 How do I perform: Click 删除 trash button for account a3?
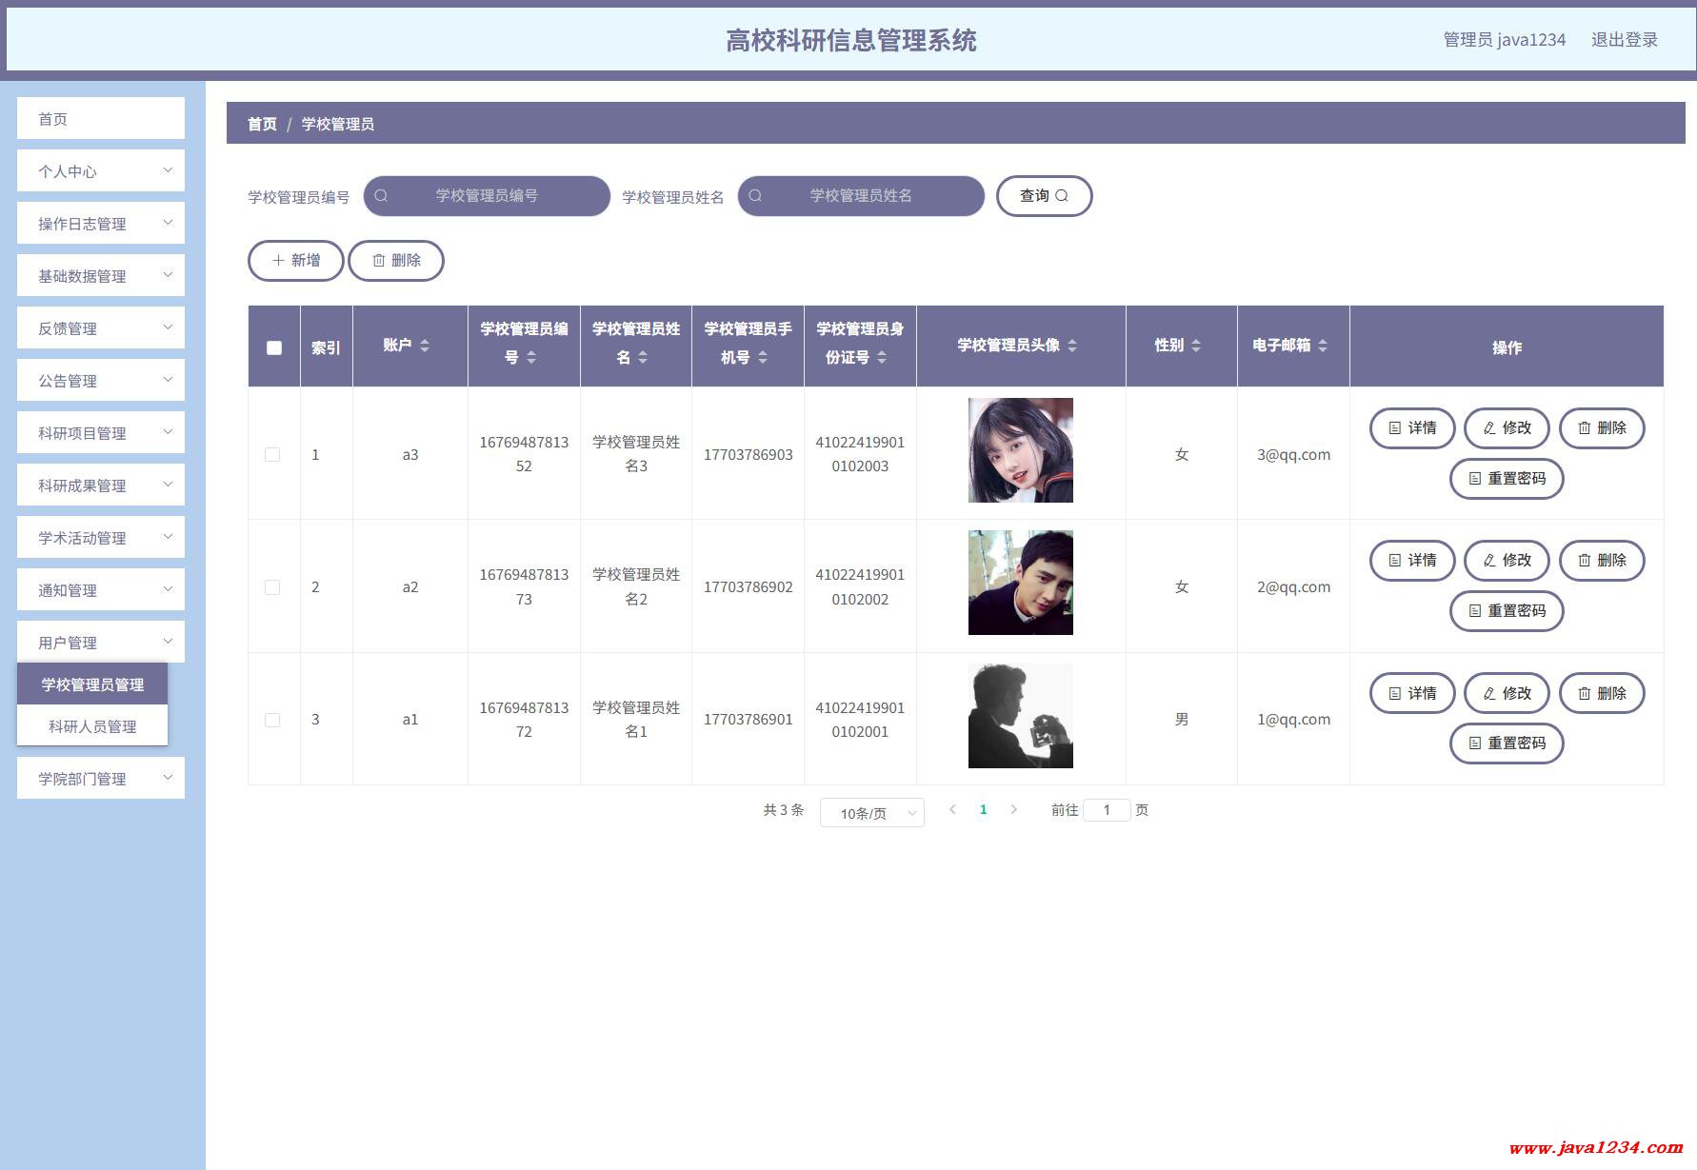[x=1602, y=428]
